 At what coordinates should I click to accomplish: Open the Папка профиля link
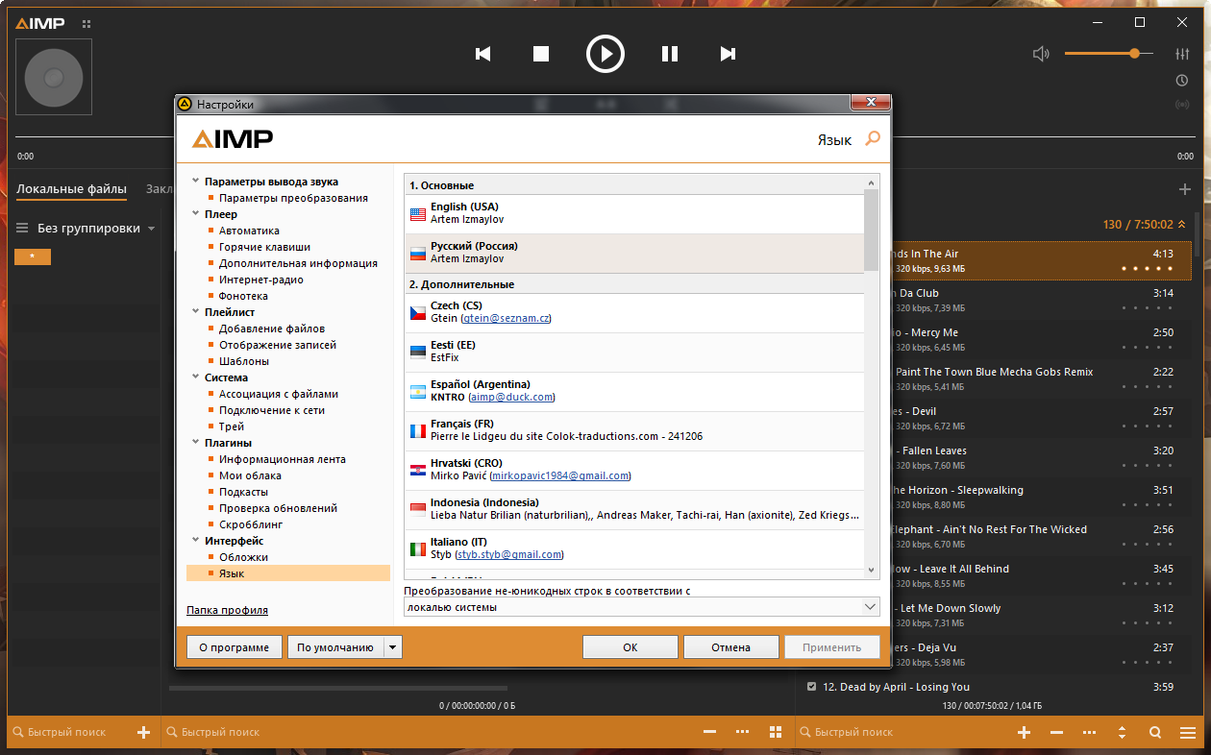pos(227,610)
